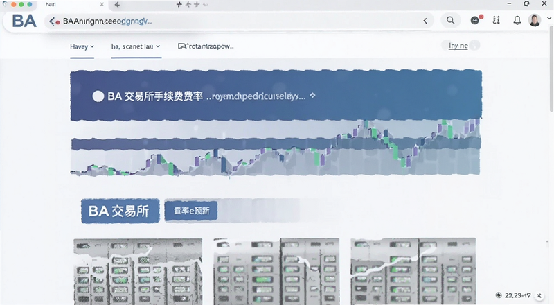Click the 'BA 交易所' button

point(120,211)
